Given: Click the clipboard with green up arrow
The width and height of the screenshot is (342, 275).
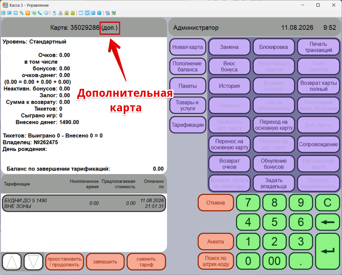Looking at the screenshot, I should tap(73, 13).
